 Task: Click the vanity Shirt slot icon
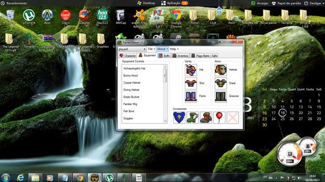(191, 83)
